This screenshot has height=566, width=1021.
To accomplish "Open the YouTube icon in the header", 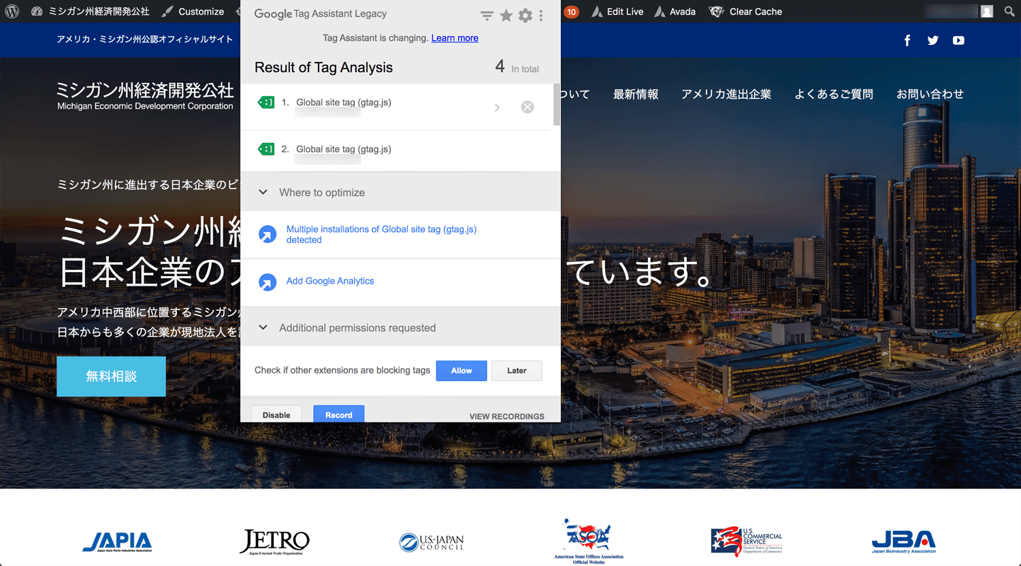I will pos(958,40).
